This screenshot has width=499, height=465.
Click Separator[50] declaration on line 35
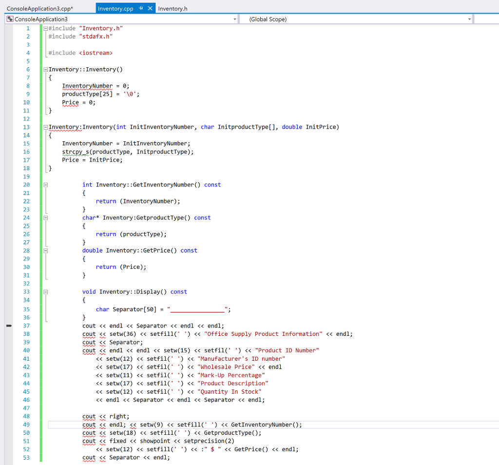click(x=134, y=310)
